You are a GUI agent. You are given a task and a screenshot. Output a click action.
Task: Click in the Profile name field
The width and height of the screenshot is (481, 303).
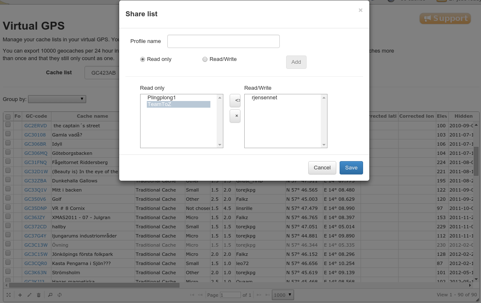click(x=223, y=41)
